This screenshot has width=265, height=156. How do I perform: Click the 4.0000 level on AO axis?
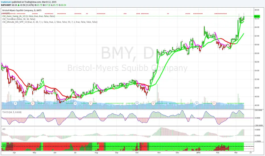tap(258, 130)
